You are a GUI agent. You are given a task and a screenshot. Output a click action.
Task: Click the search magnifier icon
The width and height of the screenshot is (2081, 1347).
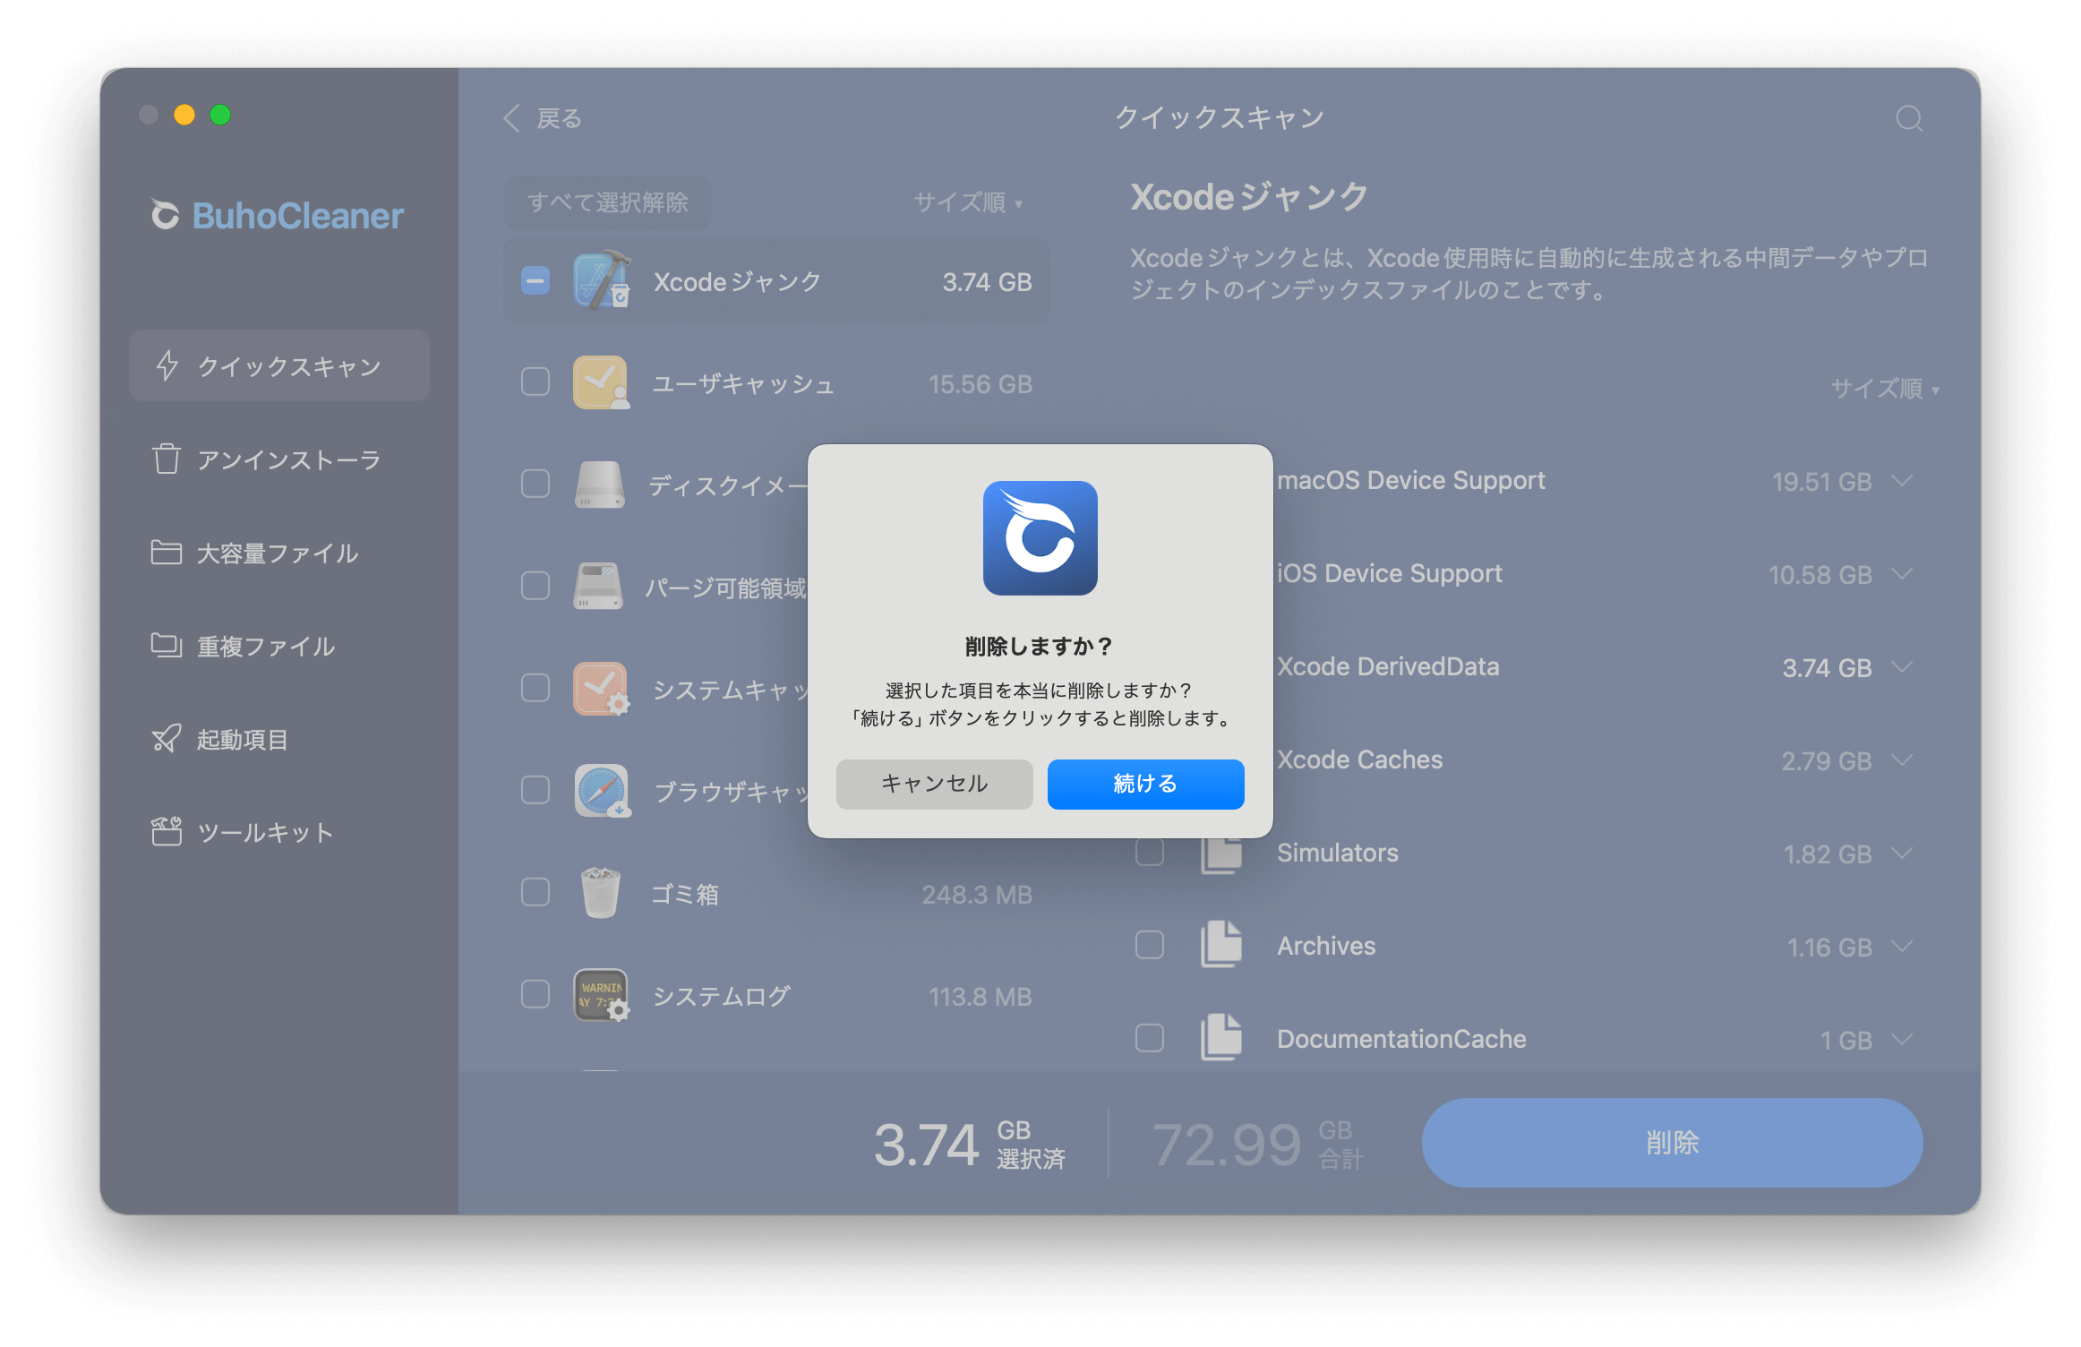pos(1909,118)
